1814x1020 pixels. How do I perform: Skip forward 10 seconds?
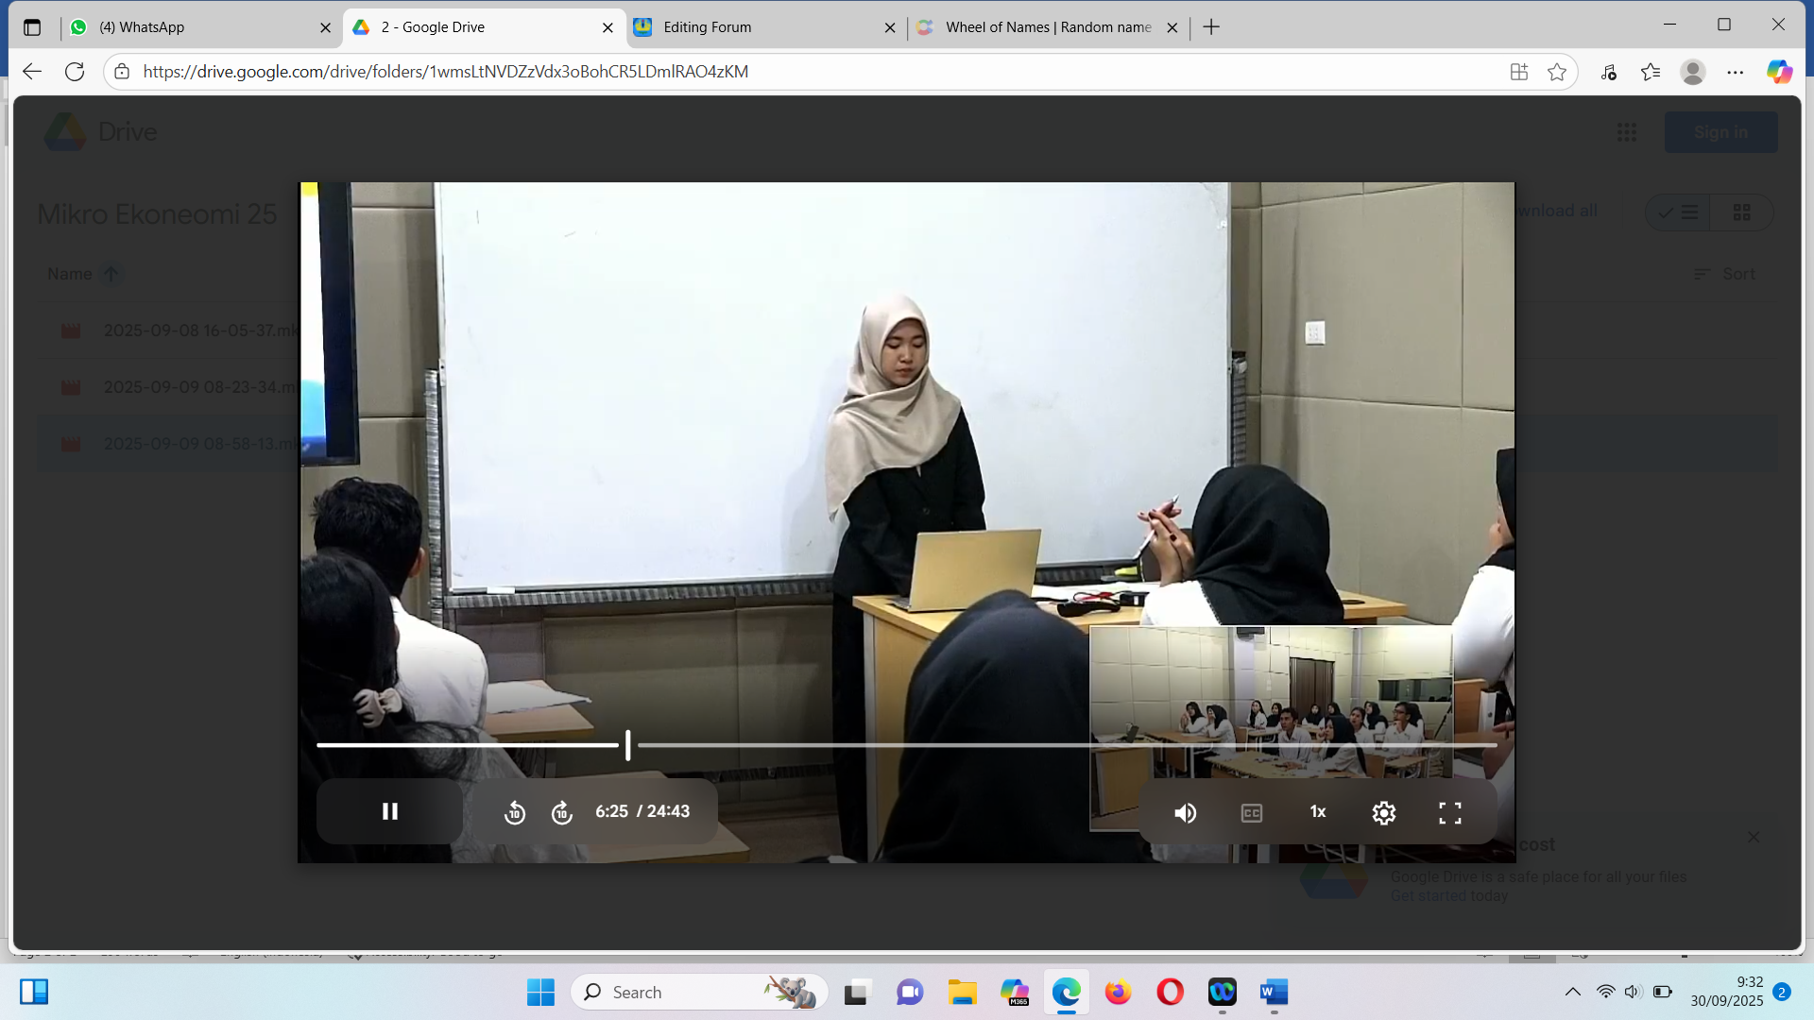pos(562,812)
